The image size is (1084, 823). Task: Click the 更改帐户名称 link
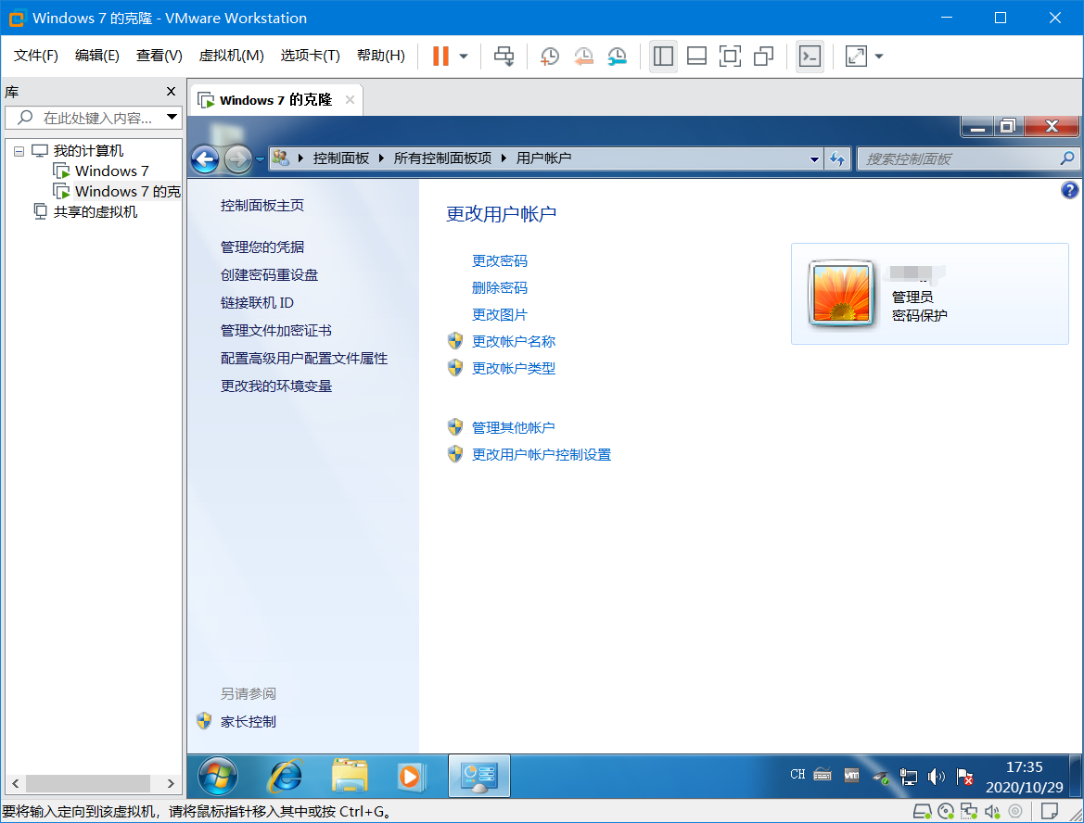click(513, 341)
